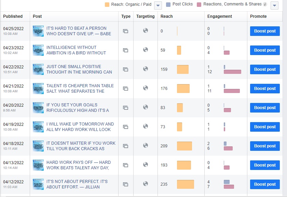Click the Reach column header
This screenshot has width=287, height=197.
tap(167, 16)
